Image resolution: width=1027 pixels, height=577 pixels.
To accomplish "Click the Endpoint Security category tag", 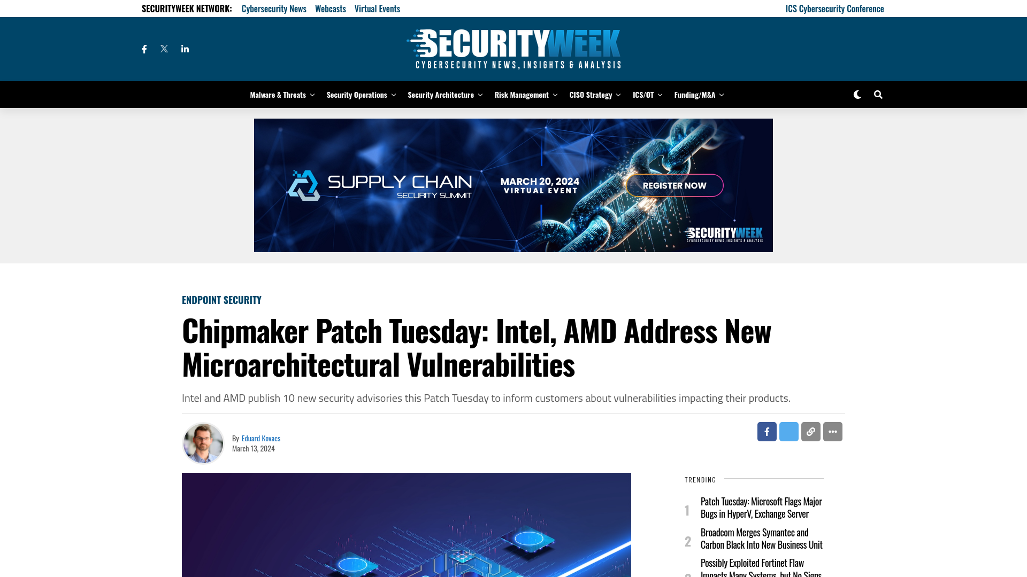I will [221, 299].
